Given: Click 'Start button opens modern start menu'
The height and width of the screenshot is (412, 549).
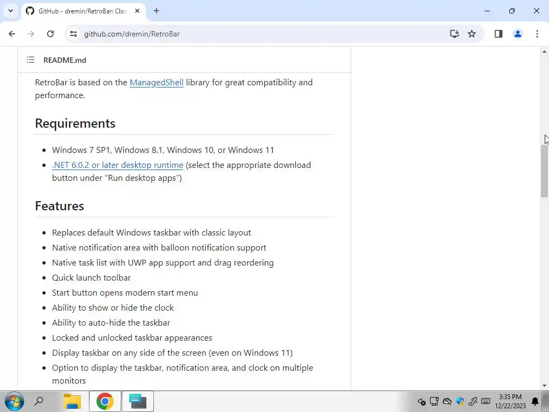Looking at the screenshot, I should click(x=125, y=293).
